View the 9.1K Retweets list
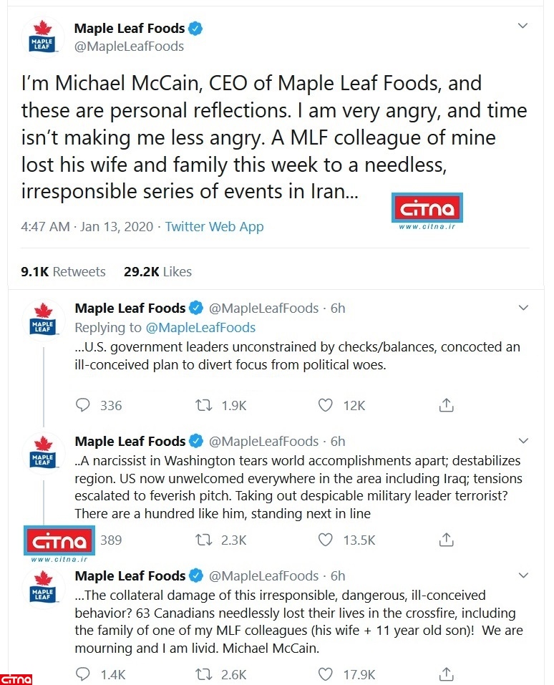This screenshot has height=685, width=554. point(63,272)
